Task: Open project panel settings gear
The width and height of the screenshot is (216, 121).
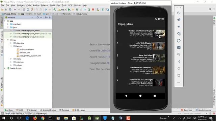Action: click(46, 17)
